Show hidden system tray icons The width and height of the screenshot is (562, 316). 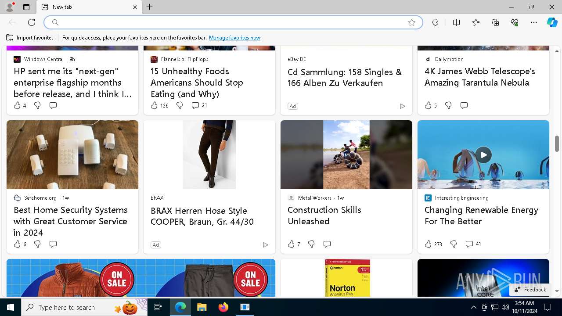[x=473, y=307]
